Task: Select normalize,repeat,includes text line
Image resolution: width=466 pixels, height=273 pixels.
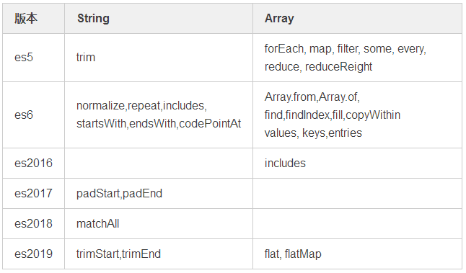Action: coord(141,106)
